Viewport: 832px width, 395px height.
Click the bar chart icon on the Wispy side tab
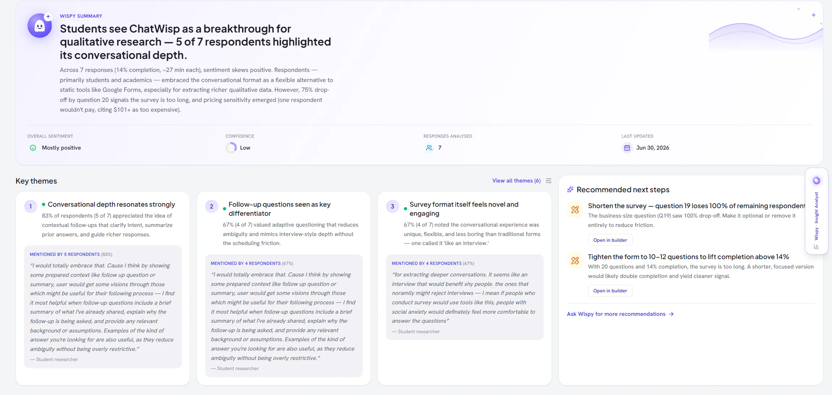point(816,246)
